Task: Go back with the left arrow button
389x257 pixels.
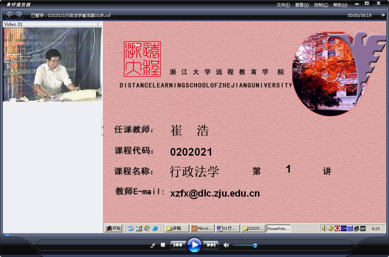Action: pyautogui.click(x=10, y=15)
